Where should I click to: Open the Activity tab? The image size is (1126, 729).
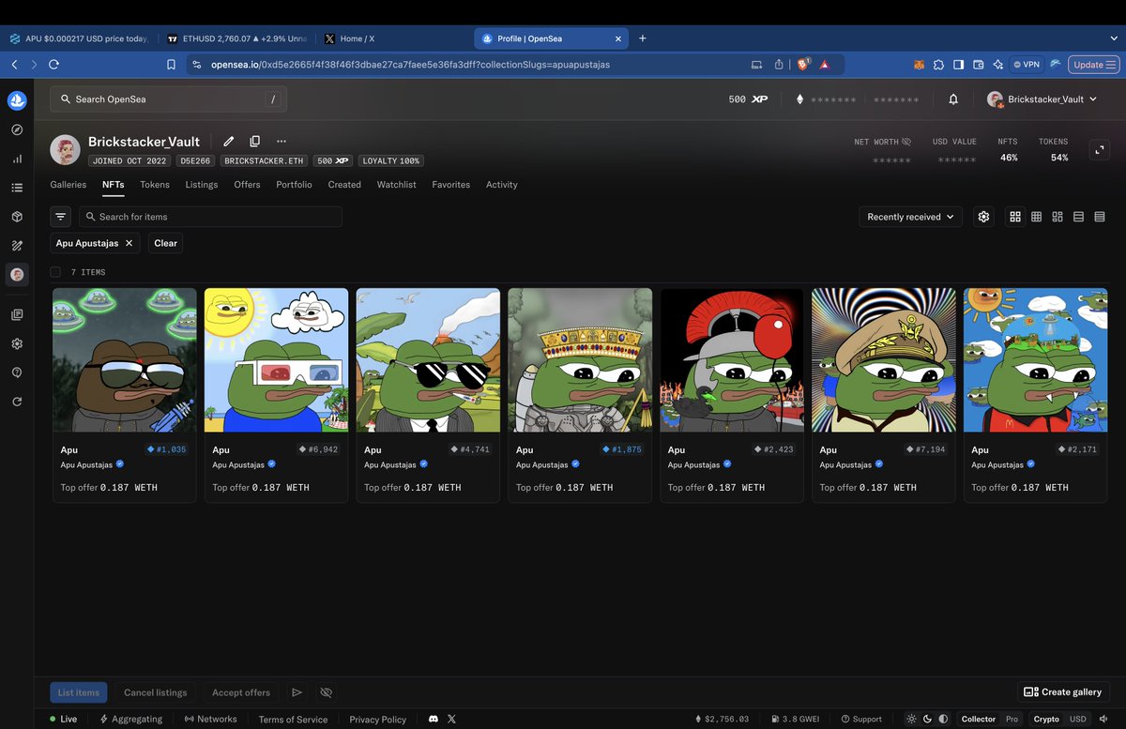pos(502,185)
